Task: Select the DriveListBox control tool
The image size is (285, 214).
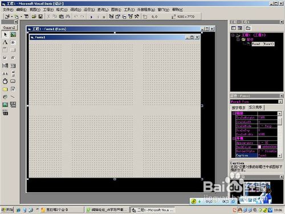Action: [13, 81]
